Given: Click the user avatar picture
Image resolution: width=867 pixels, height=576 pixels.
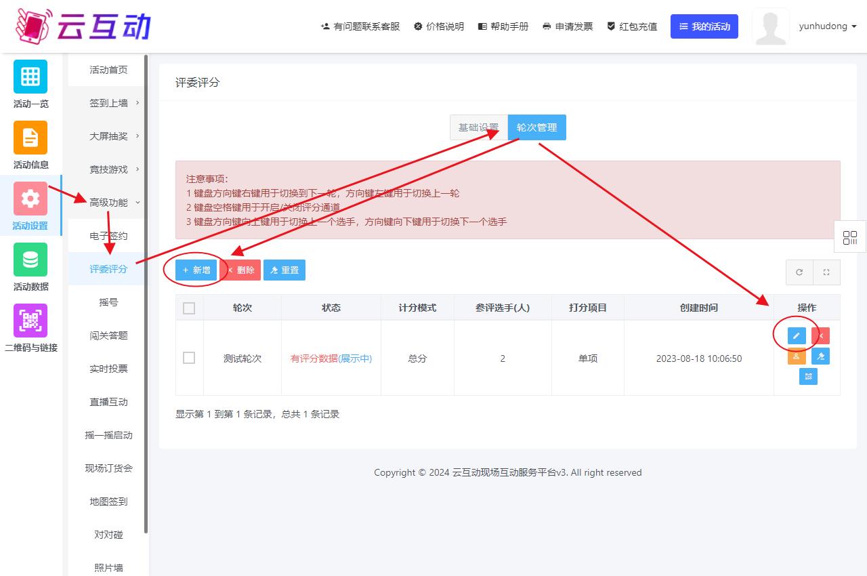Looking at the screenshot, I should click(x=771, y=27).
